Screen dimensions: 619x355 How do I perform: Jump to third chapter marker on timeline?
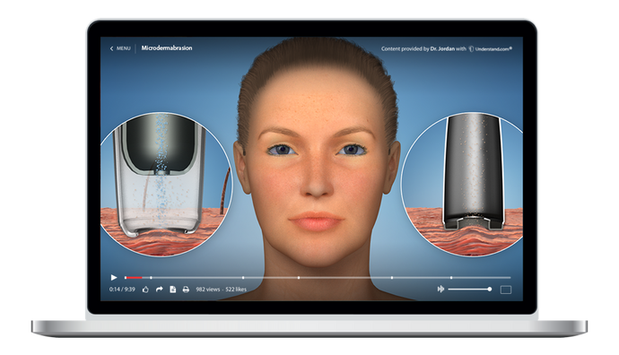point(299,278)
